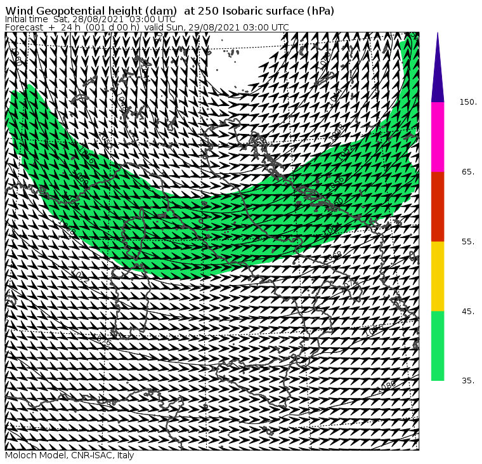Click the 'Moloch Model, CNR-ISAC, Italy' credit
The image size is (482, 464).
pyautogui.click(x=70, y=455)
